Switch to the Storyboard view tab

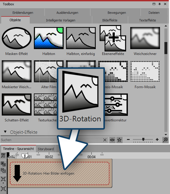coord(46,149)
